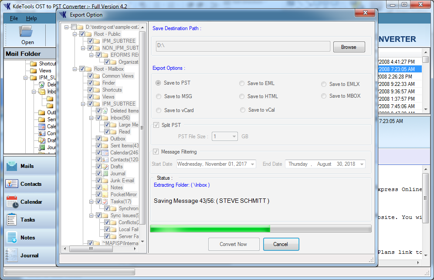Choose the Save to MBOX radio button
The width and height of the screenshot is (434, 280).
click(324, 96)
